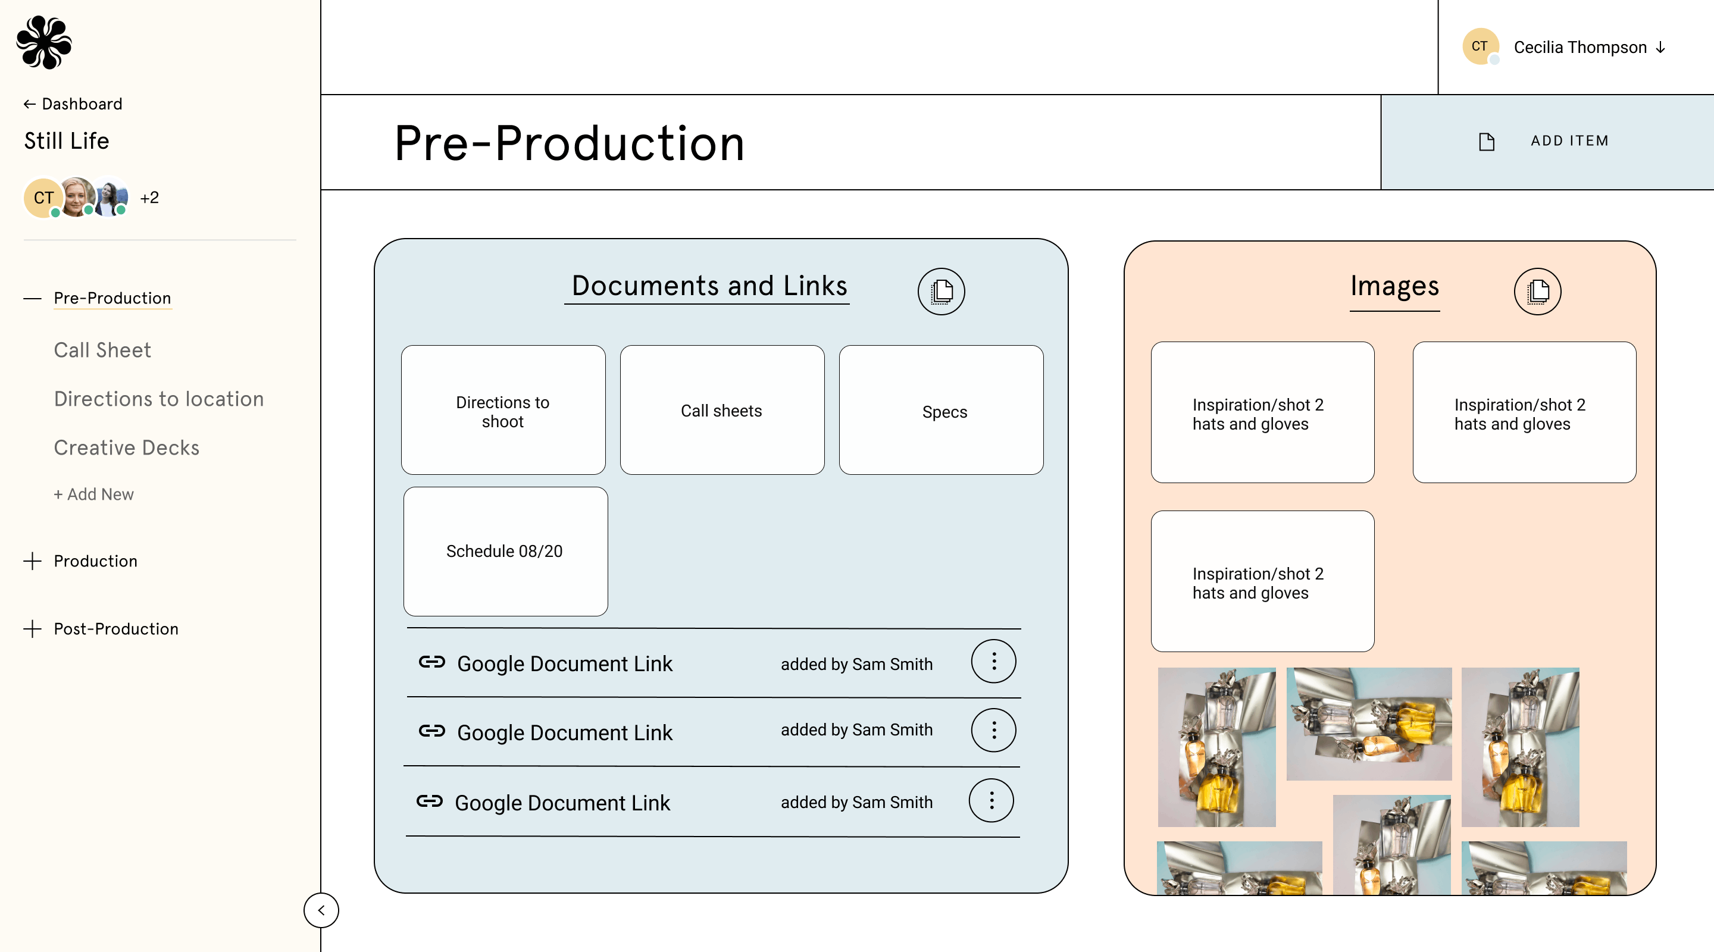1714x952 pixels.
Task: Click the CT avatar in sidebar
Action: (43, 198)
